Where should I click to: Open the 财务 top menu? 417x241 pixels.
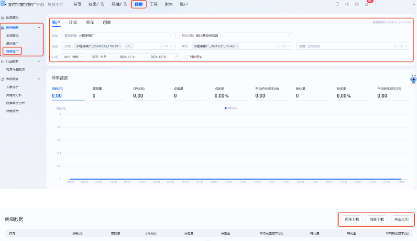169,4
